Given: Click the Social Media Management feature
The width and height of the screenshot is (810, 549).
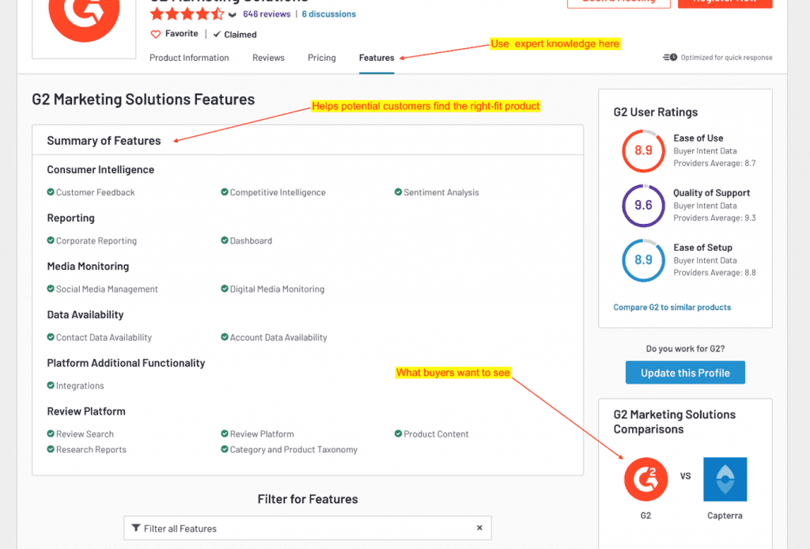Looking at the screenshot, I should point(102,290).
